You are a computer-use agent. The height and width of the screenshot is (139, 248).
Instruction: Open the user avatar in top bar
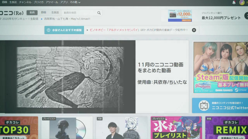click(242, 3)
